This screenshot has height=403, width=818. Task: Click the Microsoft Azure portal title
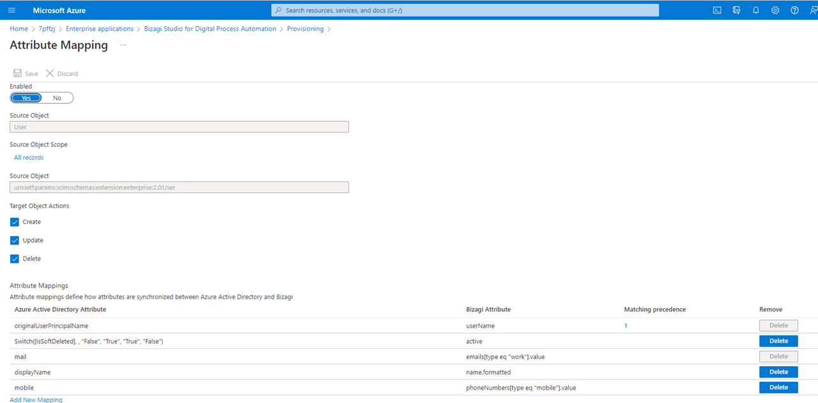[x=59, y=10]
